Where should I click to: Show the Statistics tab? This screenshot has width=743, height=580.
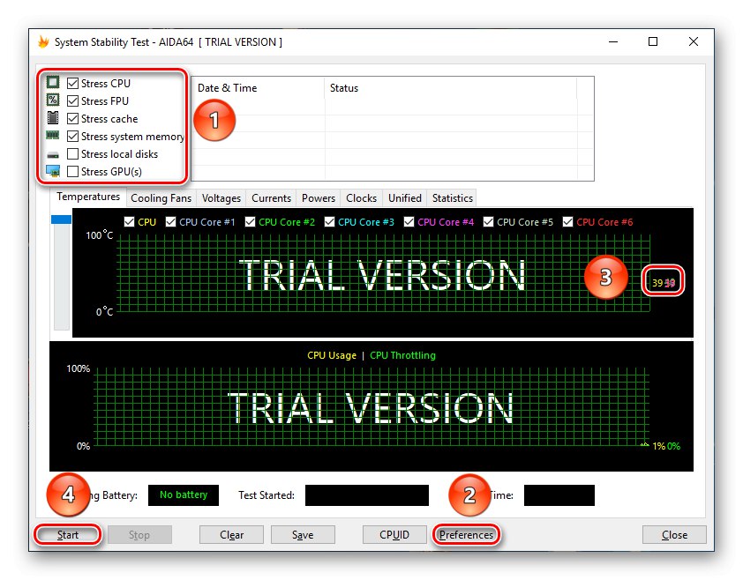pyautogui.click(x=452, y=198)
